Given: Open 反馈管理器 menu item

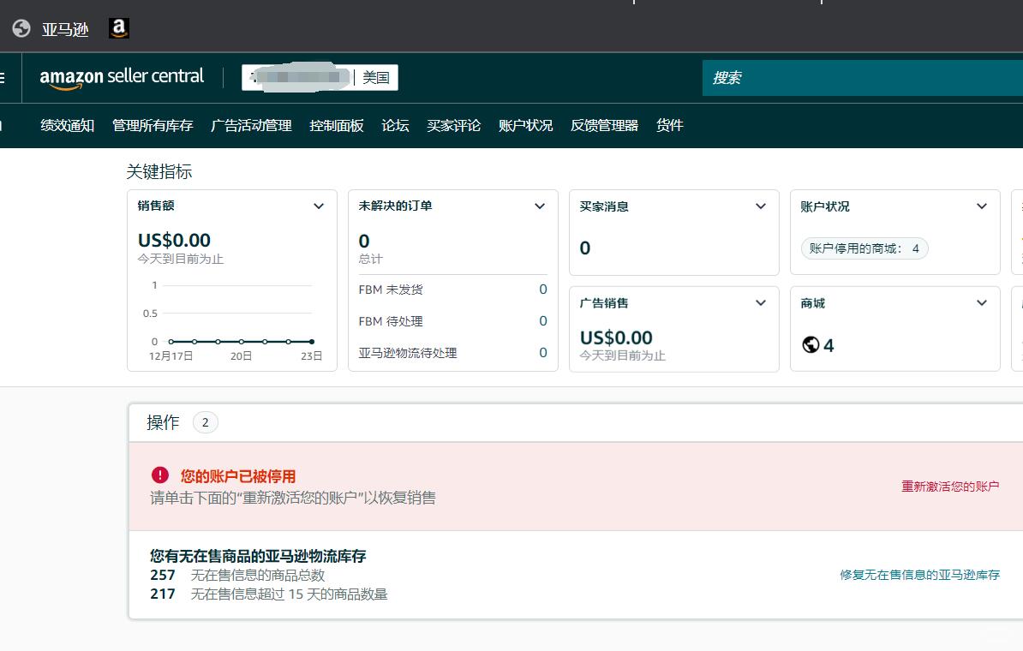Looking at the screenshot, I should [x=604, y=125].
